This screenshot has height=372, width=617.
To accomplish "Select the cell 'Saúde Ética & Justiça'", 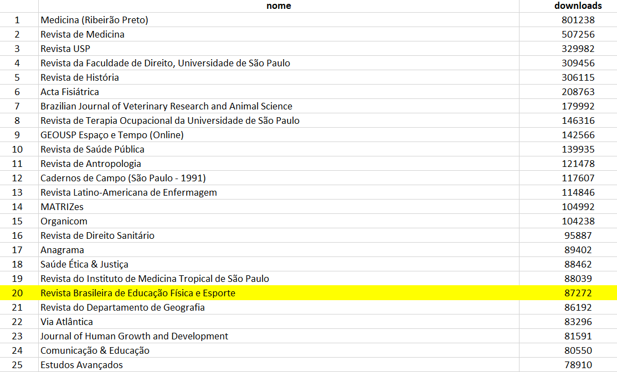I will (x=279, y=264).
